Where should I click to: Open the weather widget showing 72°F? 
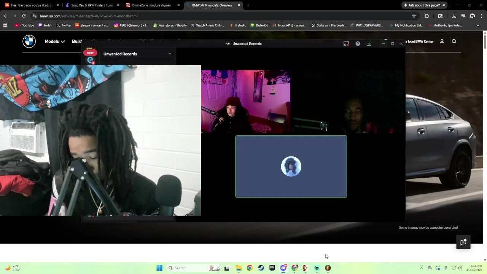pos(12,268)
